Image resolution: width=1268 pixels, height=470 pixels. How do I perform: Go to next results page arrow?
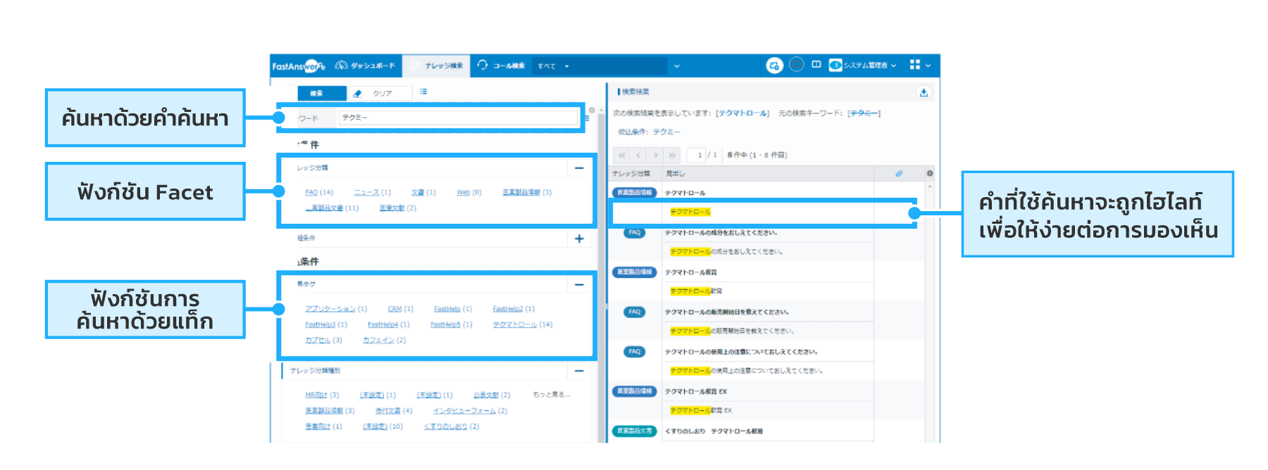tap(656, 155)
